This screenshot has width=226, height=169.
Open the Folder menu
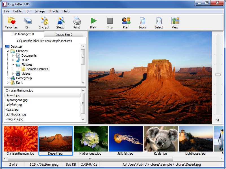[x=18, y=11]
